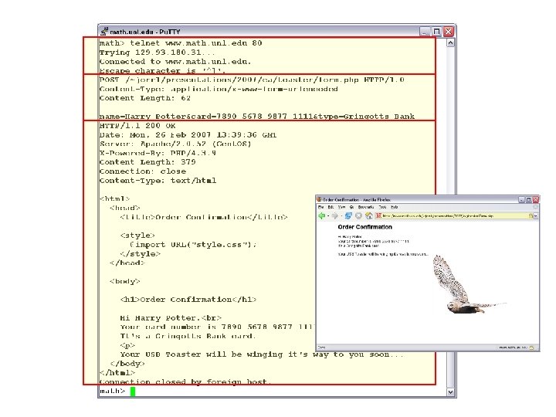Click the Order Confirmation heading in Firefox

pyautogui.click(x=364, y=227)
